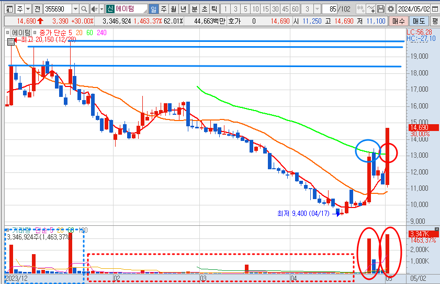Click current price 14,690 with up arrow

click(30, 21)
